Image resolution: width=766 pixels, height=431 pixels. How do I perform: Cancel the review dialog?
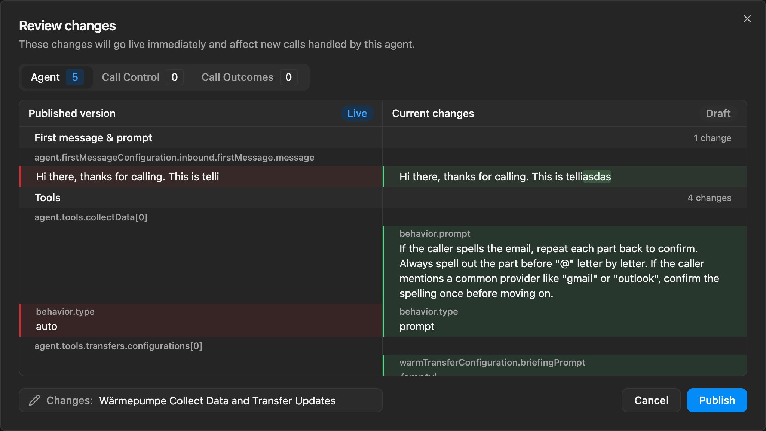click(x=651, y=400)
